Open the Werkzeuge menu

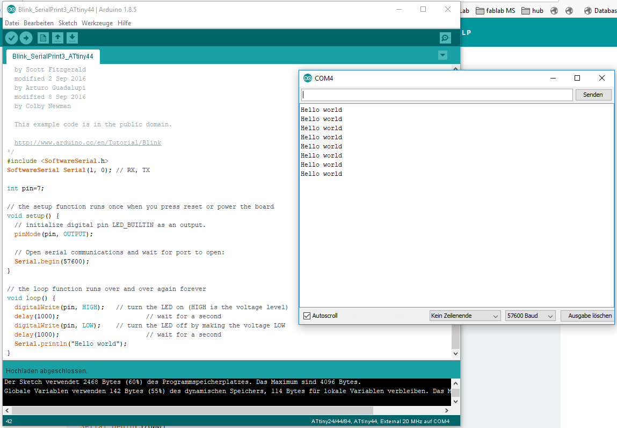pos(97,23)
